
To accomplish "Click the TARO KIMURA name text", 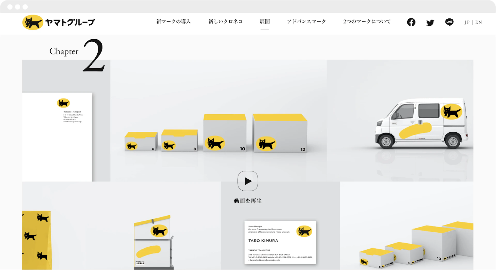I will (263, 241).
